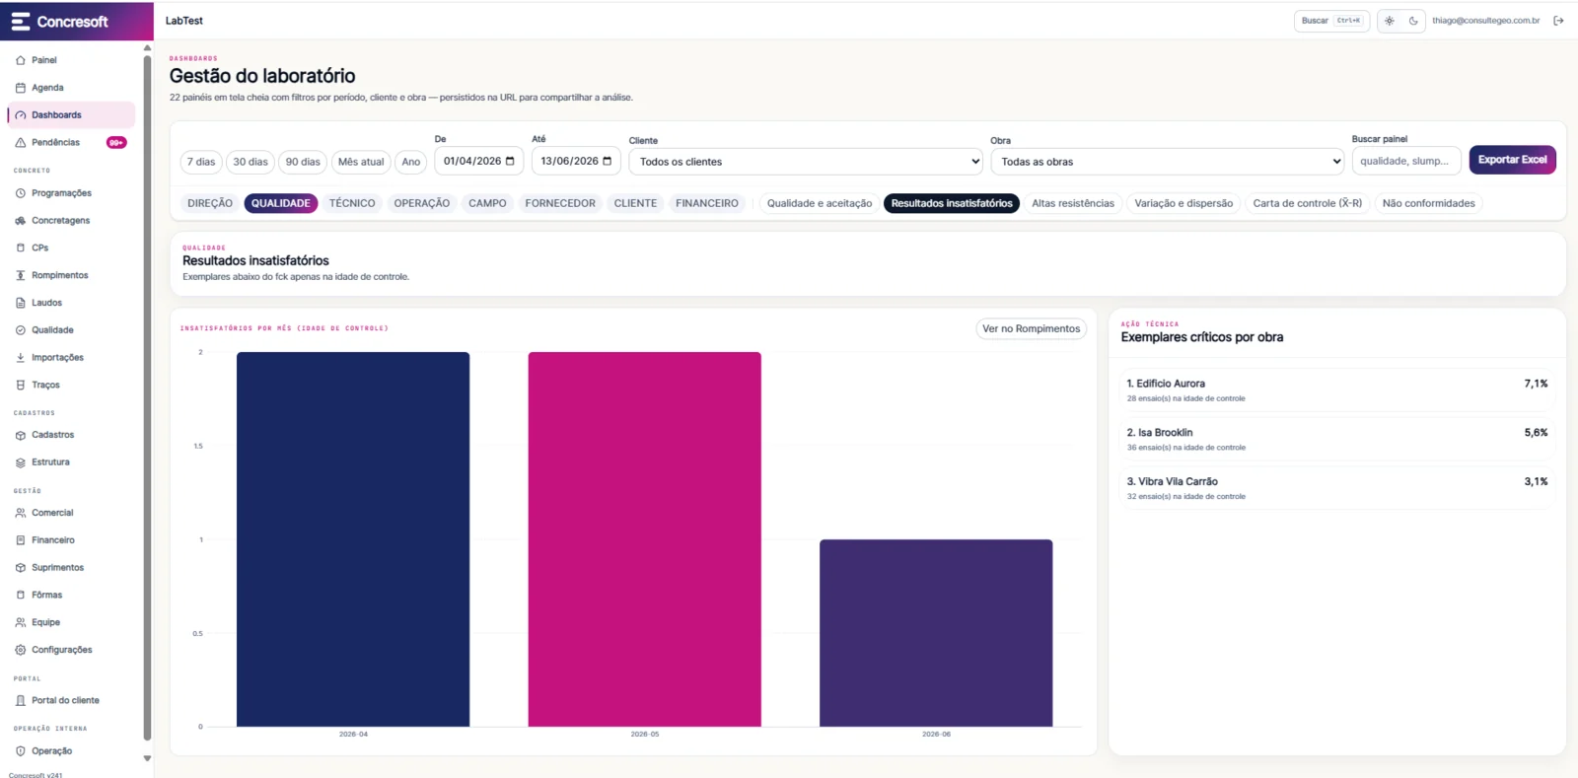1578x778 pixels.
Task: Open Traços icon in sidebar
Action: click(x=20, y=386)
